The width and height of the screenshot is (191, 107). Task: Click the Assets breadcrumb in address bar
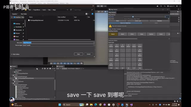click(x=44, y=10)
